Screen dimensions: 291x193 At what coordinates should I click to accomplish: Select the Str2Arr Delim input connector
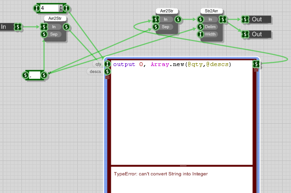(x=200, y=27)
